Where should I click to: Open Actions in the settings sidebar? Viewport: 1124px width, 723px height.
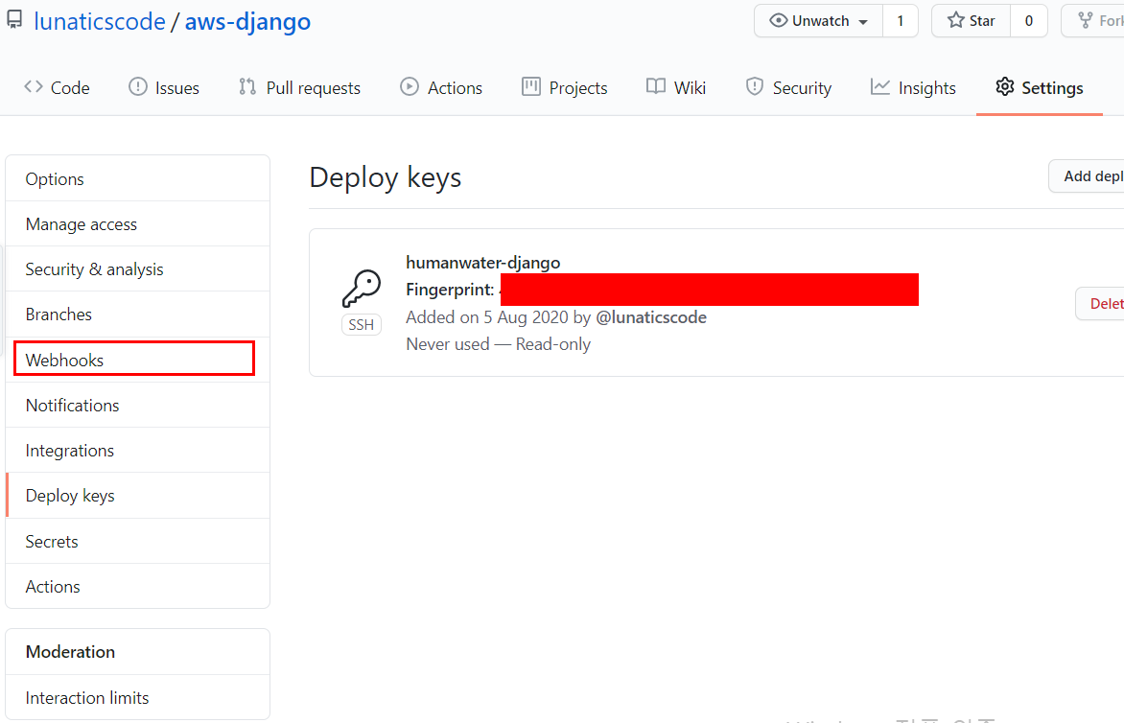(x=138, y=586)
